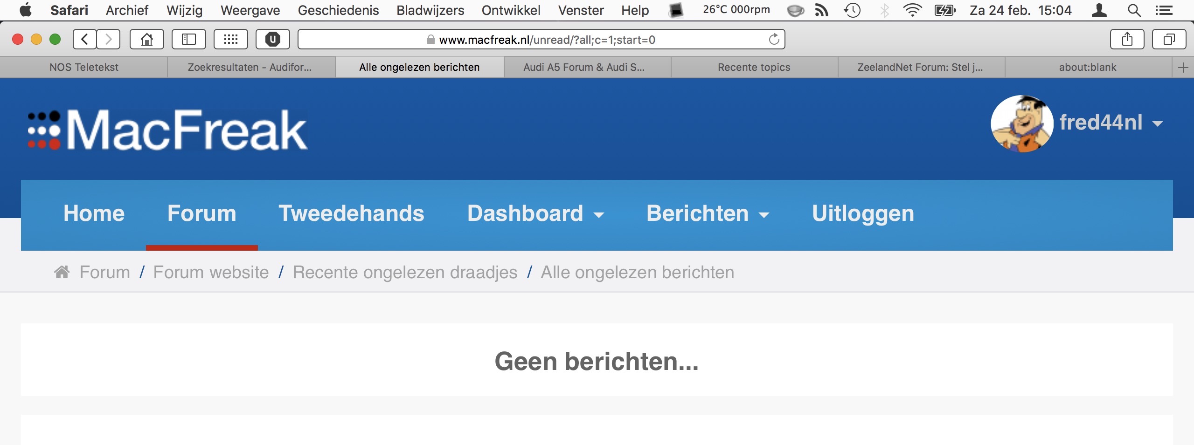Open the Apple menu
Viewport: 1194px width, 445px height.
26,10
